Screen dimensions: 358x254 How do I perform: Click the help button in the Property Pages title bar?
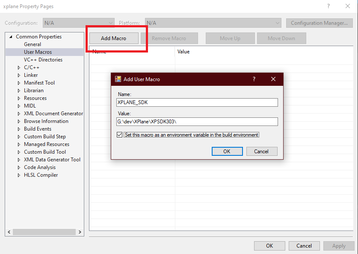point(328,6)
